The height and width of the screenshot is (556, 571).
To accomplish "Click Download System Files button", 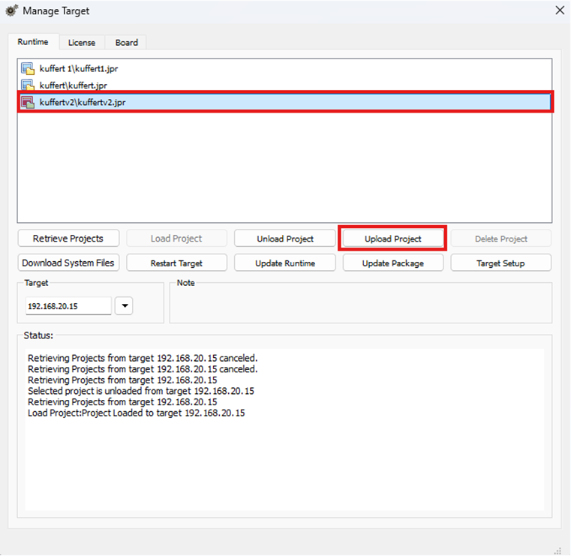I will pos(68,263).
